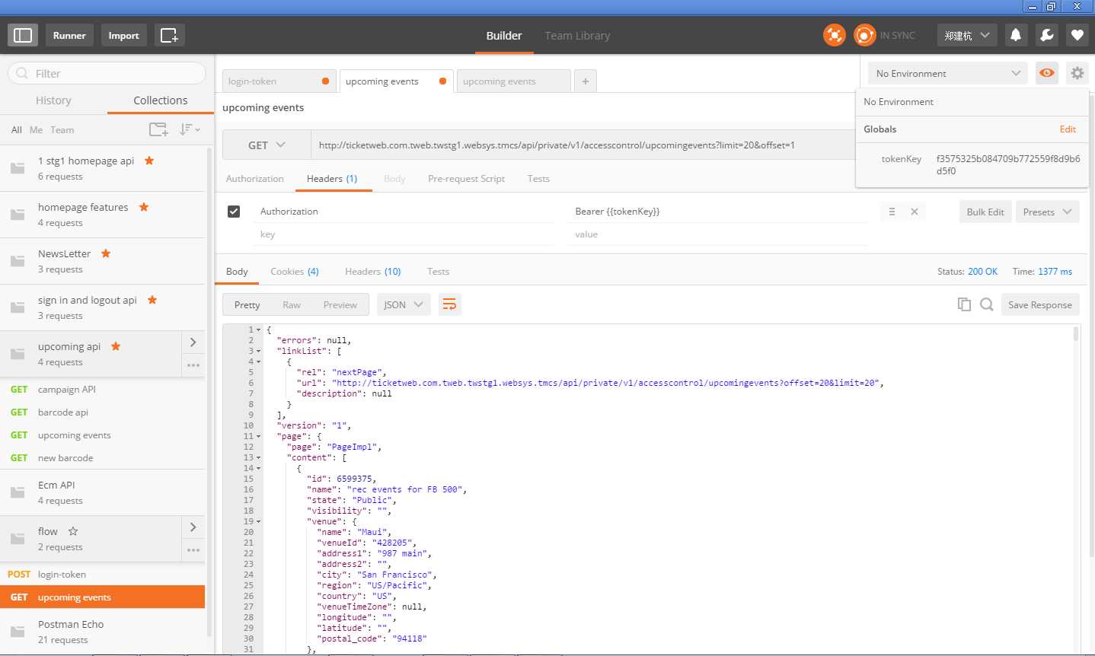Expand upcoming api collection details arrow

coord(193,342)
